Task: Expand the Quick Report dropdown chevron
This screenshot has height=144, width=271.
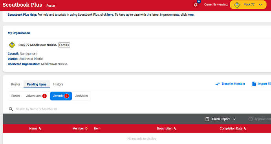Action: point(234,119)
